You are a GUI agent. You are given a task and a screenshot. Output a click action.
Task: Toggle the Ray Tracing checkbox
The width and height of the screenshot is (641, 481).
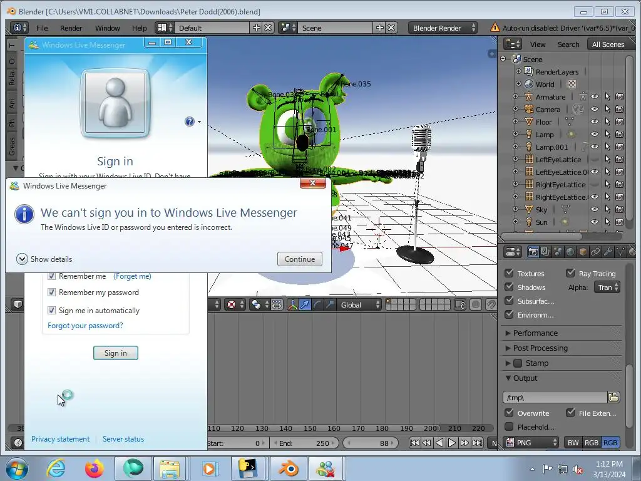(570, 273)
